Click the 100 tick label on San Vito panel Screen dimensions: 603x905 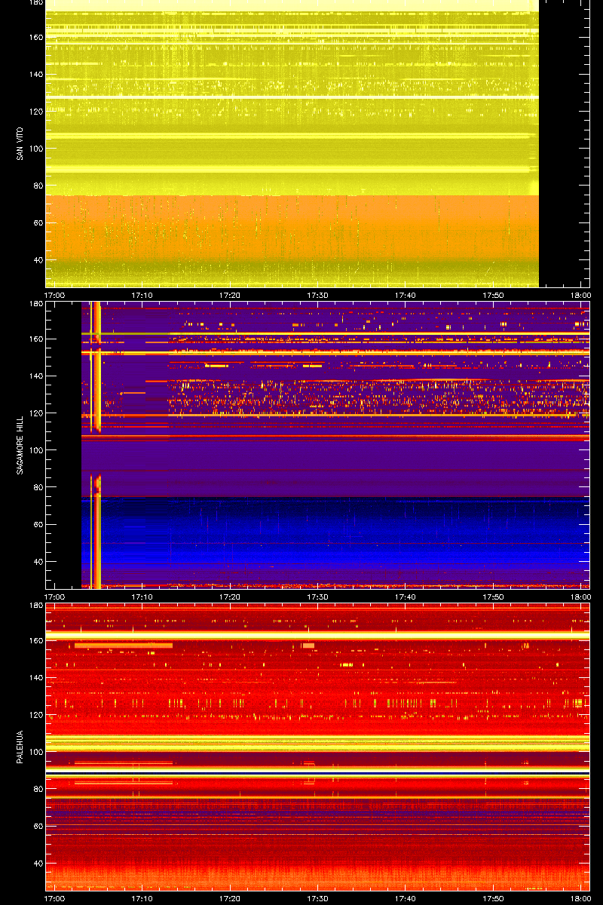coord(36,149)
